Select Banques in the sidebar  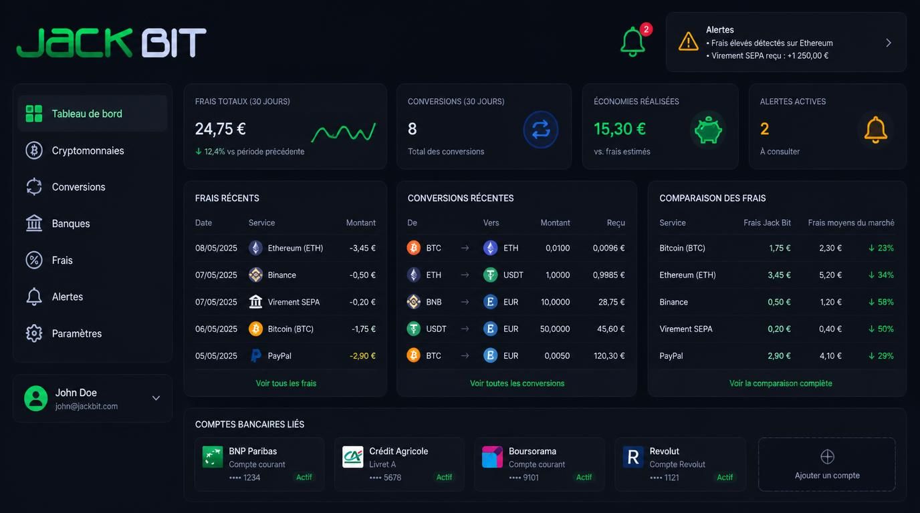tap(92, 223)
